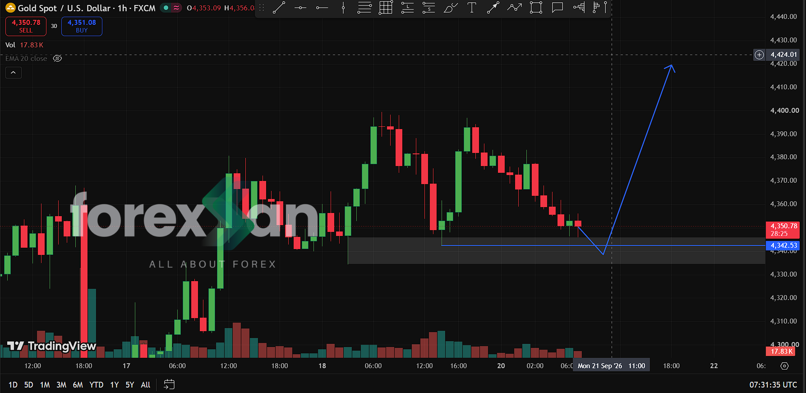Image resolution: width=806 pixels, height=393 pixels.
Task: Select the Fib Retracement tool
Action: click(x=364, y=8)
